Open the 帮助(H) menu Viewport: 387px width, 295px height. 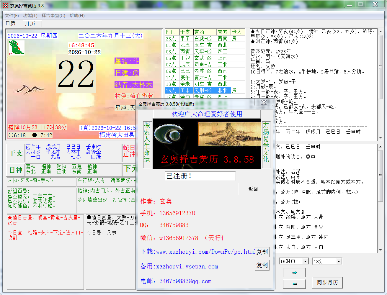coord(77,16)
